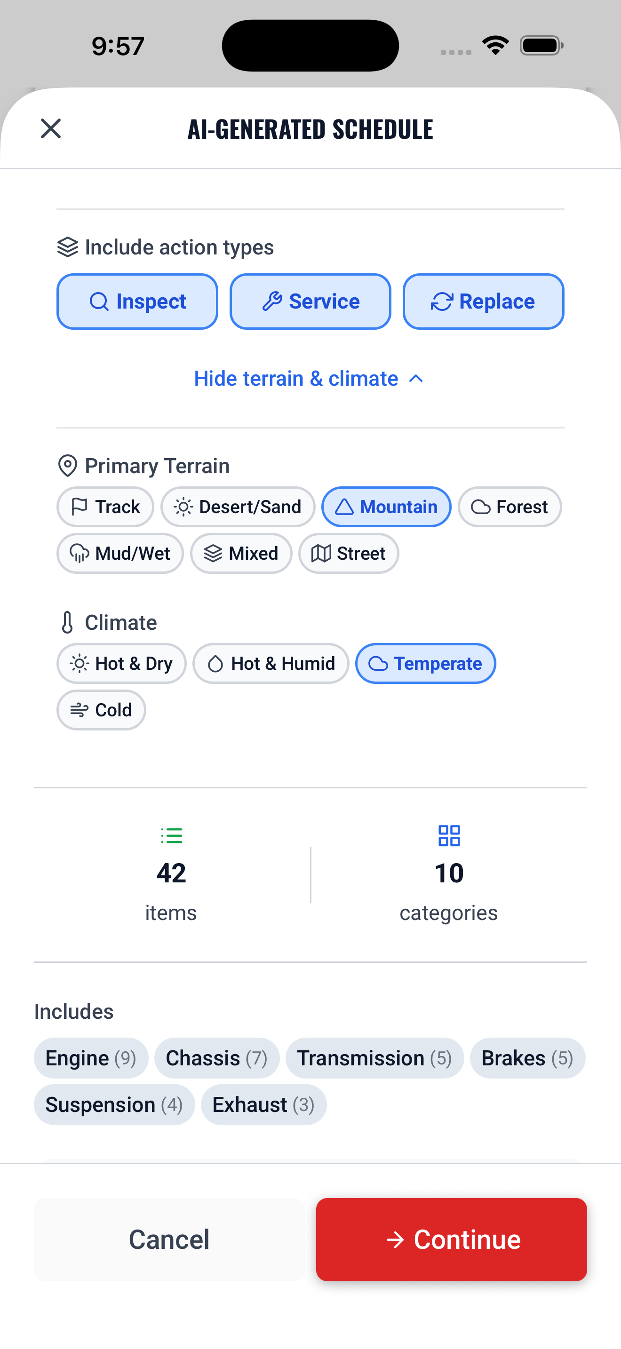Click the rain cloud icon in the Mud/Wet chip
The width and height of the screenshot is (621, 1349).
tap(79, 553)
